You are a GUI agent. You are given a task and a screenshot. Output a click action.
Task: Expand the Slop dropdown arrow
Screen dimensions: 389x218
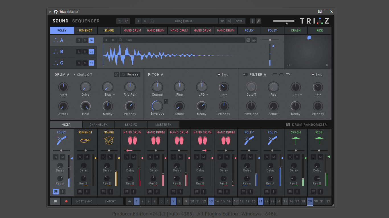pyautogui.click(x=114, y=95)
